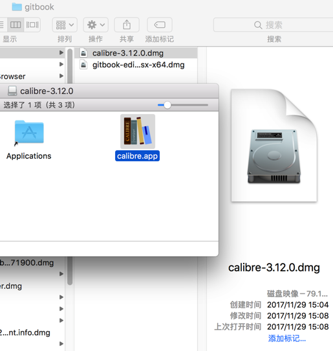Select b...71900.dmg in left column

(x=27, y=262)
